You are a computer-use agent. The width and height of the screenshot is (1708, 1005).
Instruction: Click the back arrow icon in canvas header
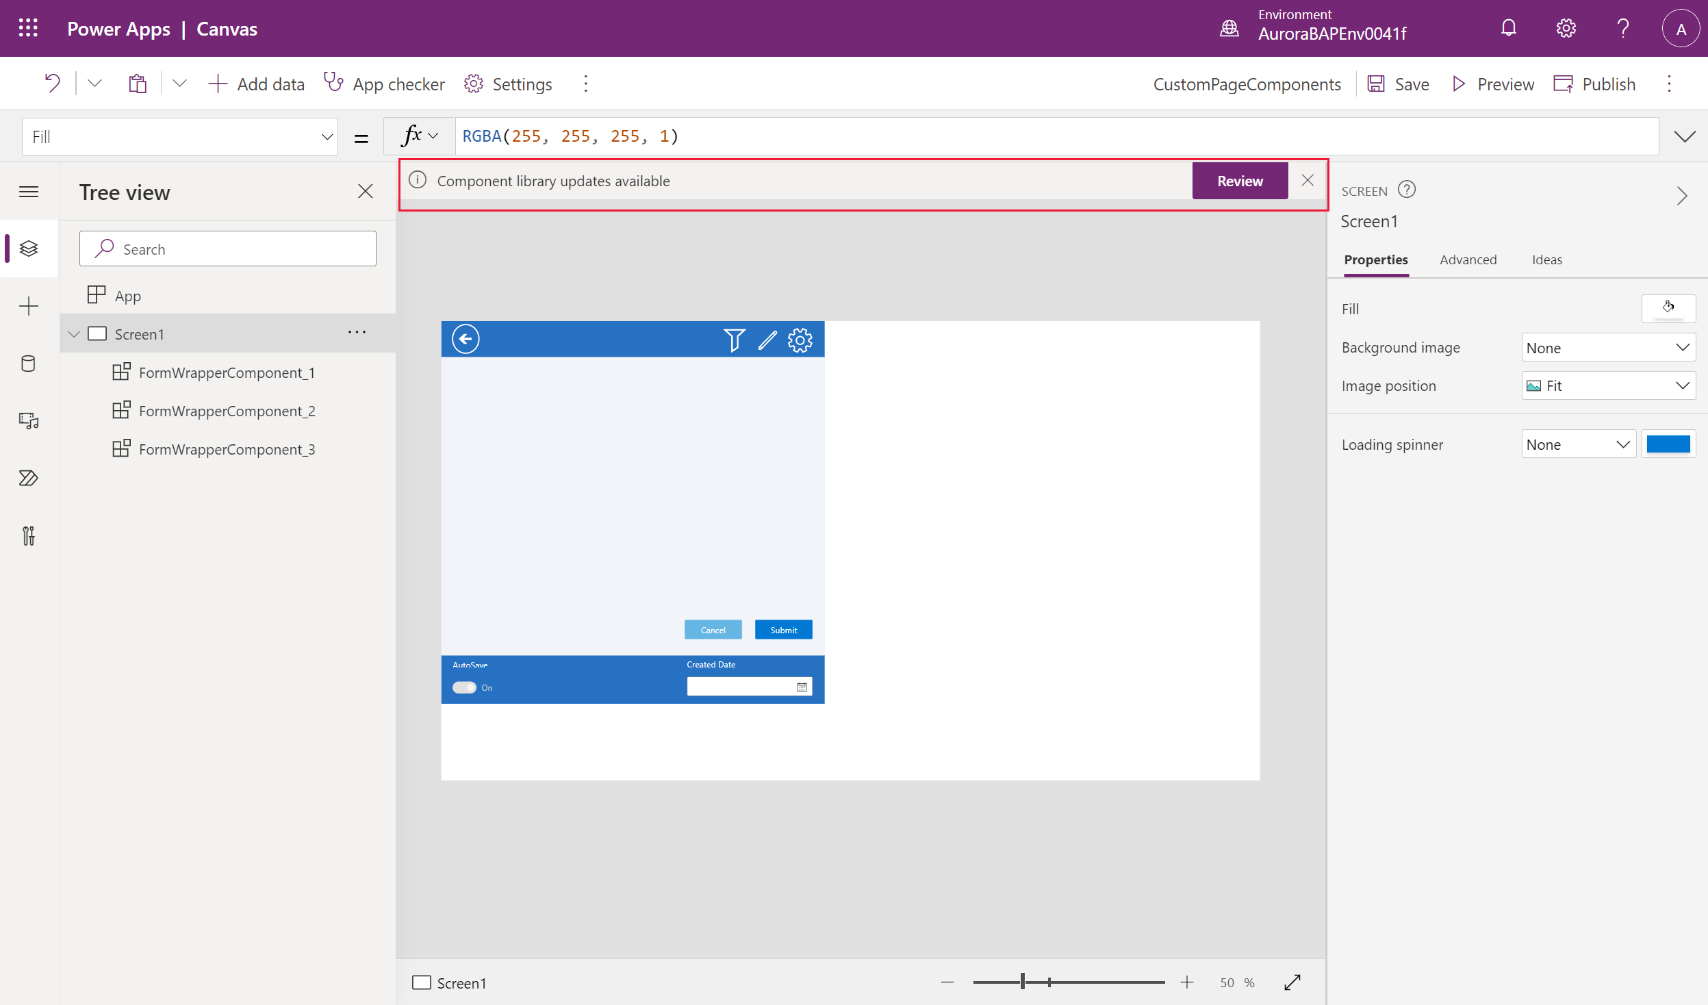tap(466, 339)
